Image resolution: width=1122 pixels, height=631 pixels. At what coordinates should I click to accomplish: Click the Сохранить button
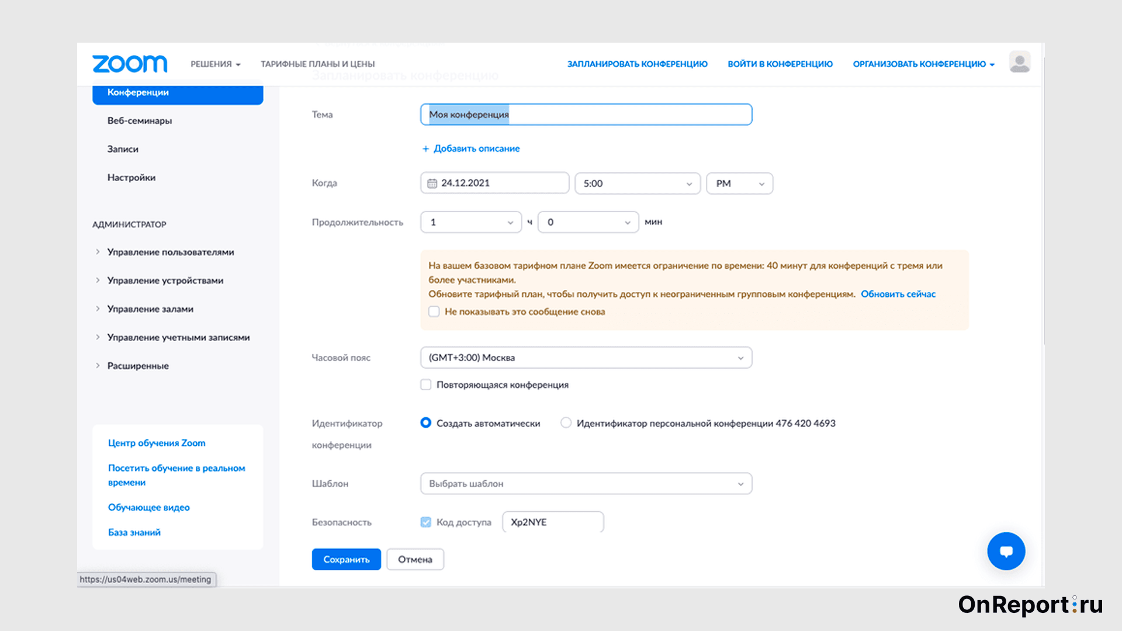347,560
